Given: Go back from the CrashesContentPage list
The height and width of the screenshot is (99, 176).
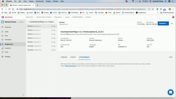Looking at the screenshot, I should coord(28,22).
